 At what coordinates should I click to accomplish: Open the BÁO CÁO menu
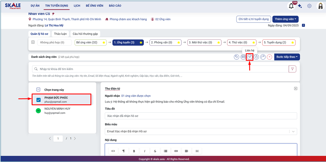click(x=115, y=6)
